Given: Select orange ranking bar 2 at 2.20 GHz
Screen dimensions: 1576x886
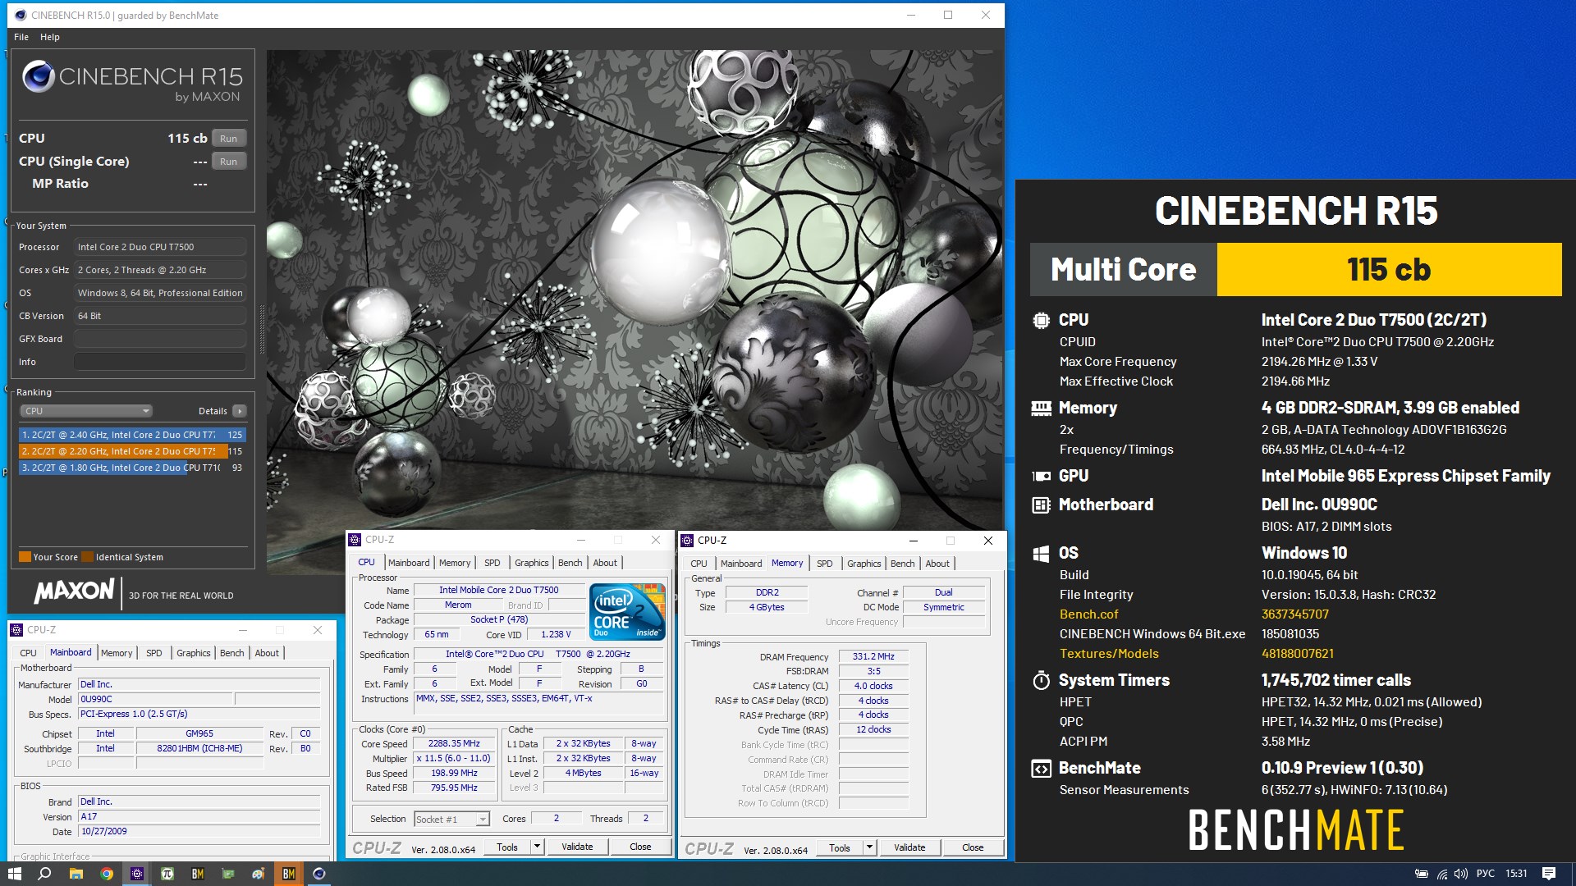Looking at the screenshot, I should click(132, 451).
